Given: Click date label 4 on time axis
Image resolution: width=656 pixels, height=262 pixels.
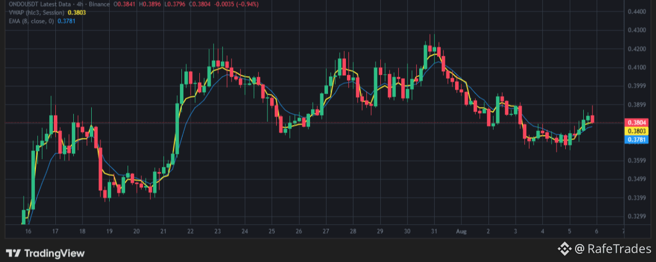Looking at the screenshot, I should (x=542, y=231).
